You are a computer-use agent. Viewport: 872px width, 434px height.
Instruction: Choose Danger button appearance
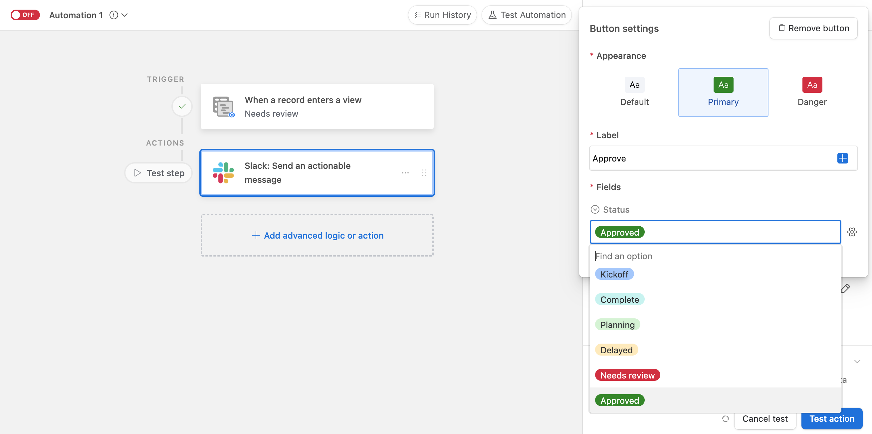click(x=812, y=92)
